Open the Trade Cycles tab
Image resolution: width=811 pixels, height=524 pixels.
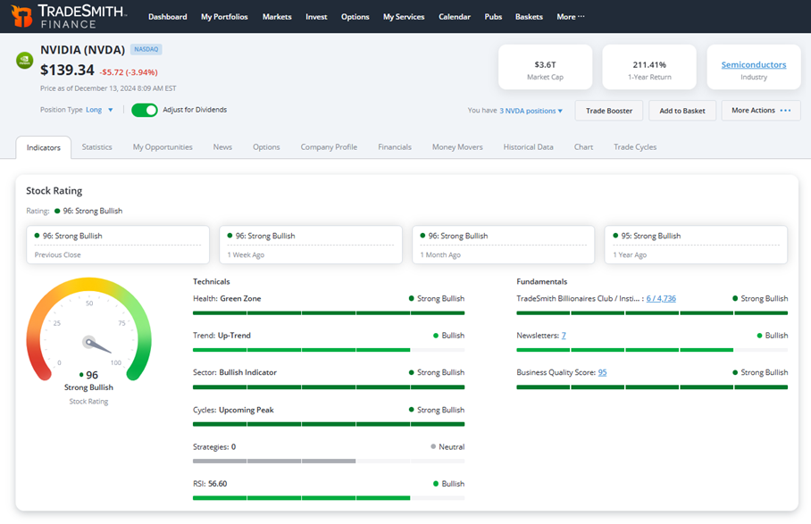635,147
